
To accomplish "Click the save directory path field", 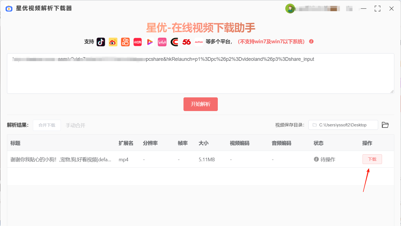I will [x=343, y=125].
